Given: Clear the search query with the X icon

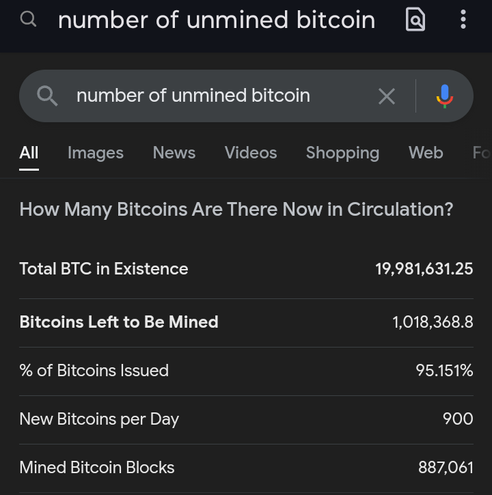Looking at the screenshot, I should pyautogui.click(x=386, y=96).
